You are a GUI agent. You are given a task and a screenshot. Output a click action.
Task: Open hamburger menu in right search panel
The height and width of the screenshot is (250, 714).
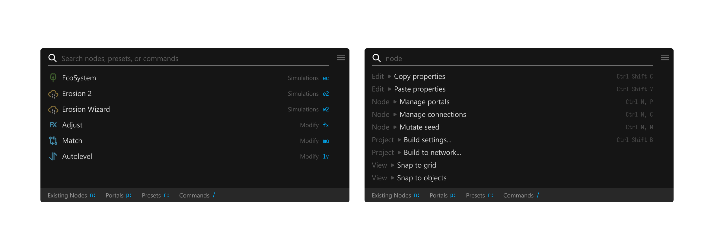coord(665,57)
